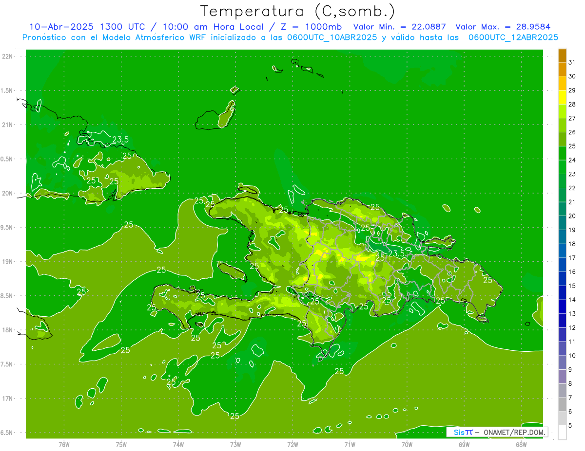
Task: Click the "30" label on the color scale
Action: point(572,76)
